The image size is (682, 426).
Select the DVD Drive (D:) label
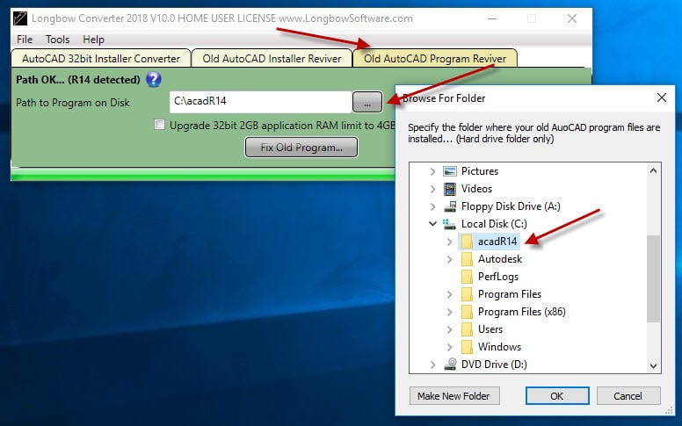point(494,365)
